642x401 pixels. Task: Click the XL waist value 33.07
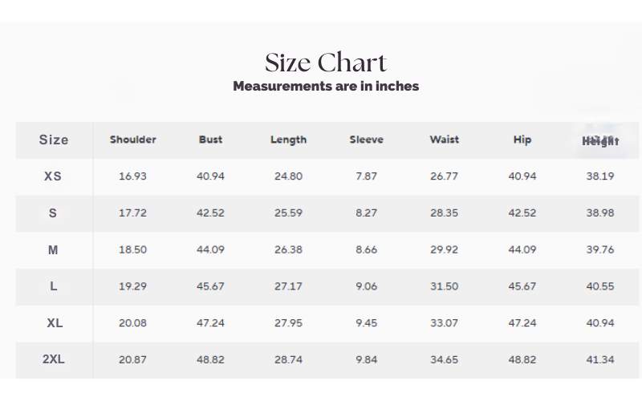[x=444, y=323]
